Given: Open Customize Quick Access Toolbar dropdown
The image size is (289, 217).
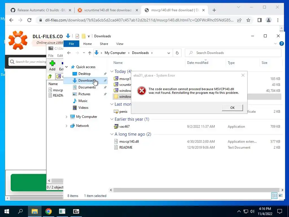Looking at the screenshot, I should click(x=89, y=36).
